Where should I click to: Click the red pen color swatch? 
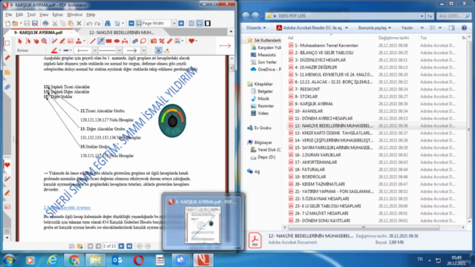pos(54,50)
